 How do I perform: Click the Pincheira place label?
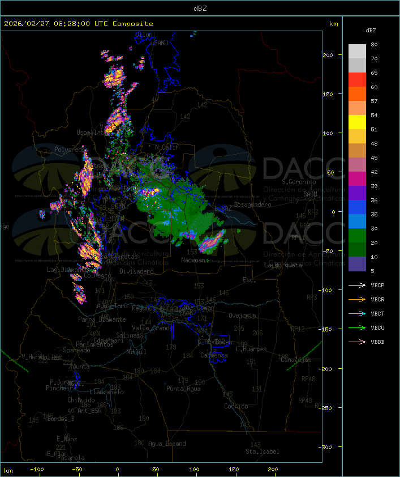click(61, 388)
